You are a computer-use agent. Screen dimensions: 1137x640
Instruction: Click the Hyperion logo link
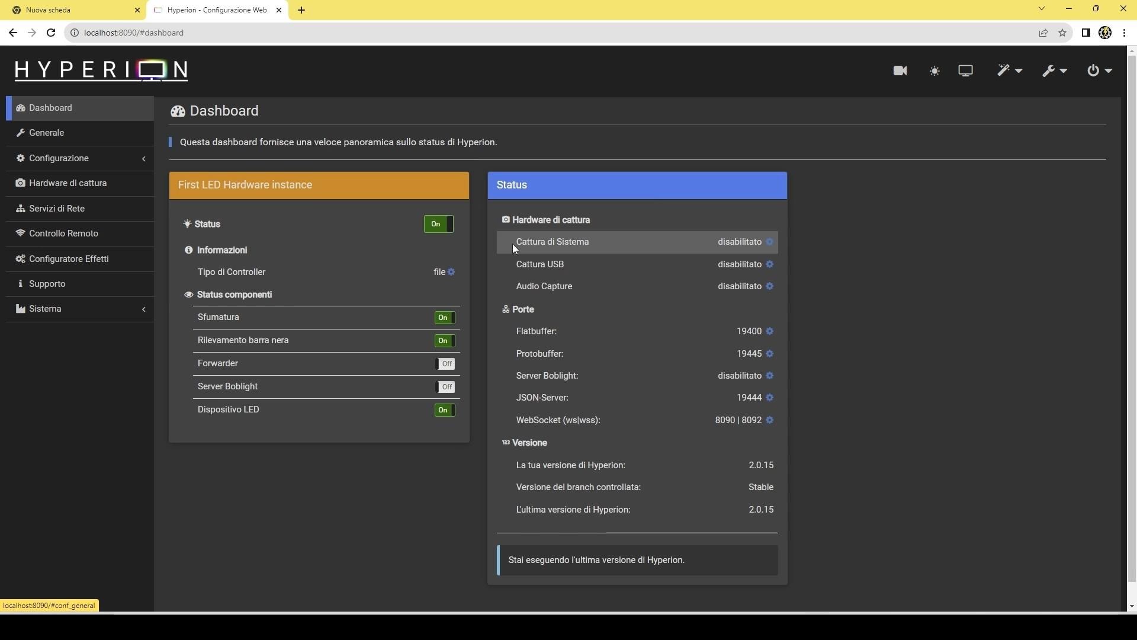(101, 70)
